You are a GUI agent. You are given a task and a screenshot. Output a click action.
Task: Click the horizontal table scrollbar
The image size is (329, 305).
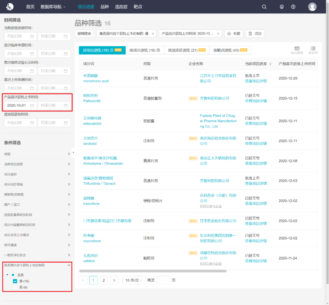point(153,271)
